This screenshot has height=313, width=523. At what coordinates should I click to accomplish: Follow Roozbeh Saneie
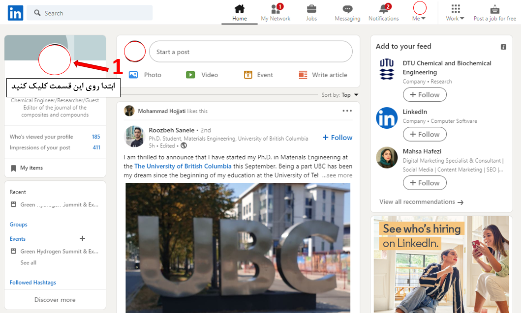(x=338, y=138)
